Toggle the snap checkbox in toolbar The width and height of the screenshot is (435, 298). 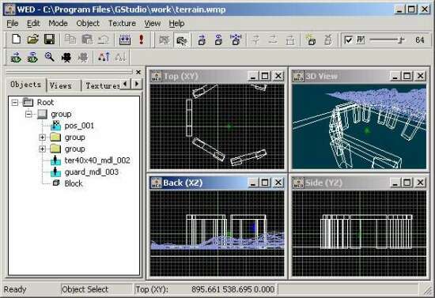[x=348, y=40]
